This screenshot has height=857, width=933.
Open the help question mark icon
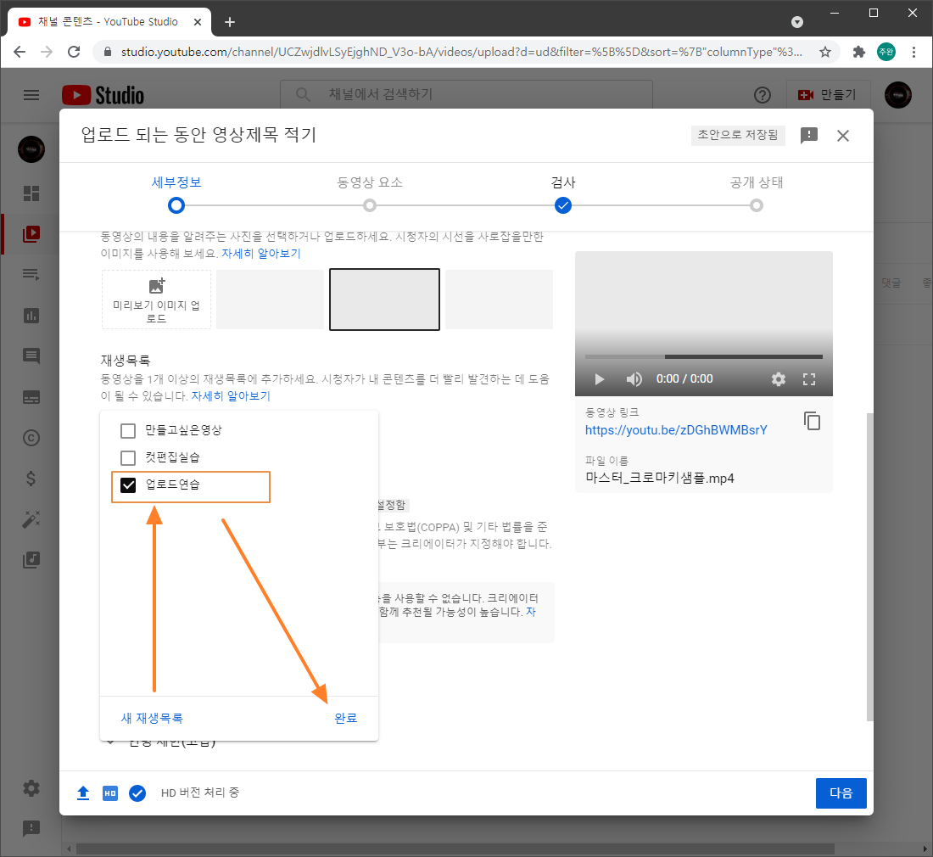(763, 95)
